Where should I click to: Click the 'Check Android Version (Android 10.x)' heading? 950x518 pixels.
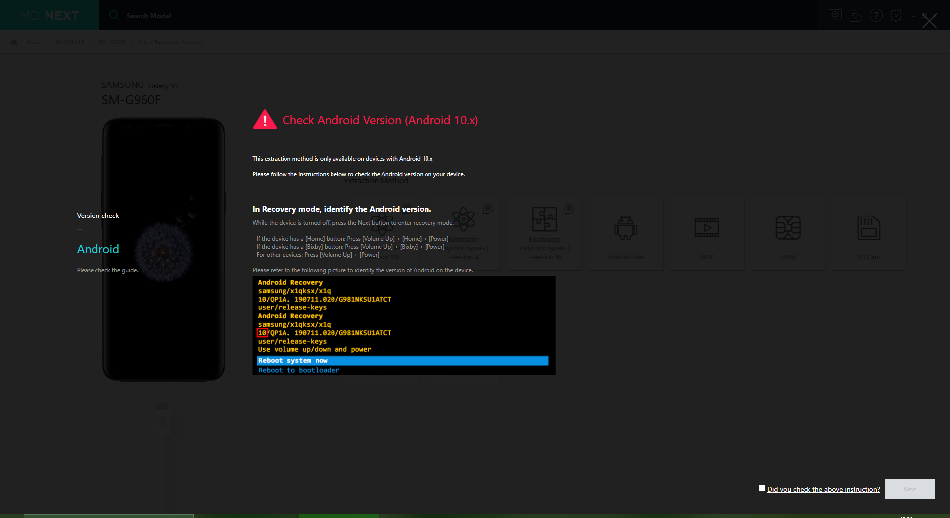(x=380, y=120)
